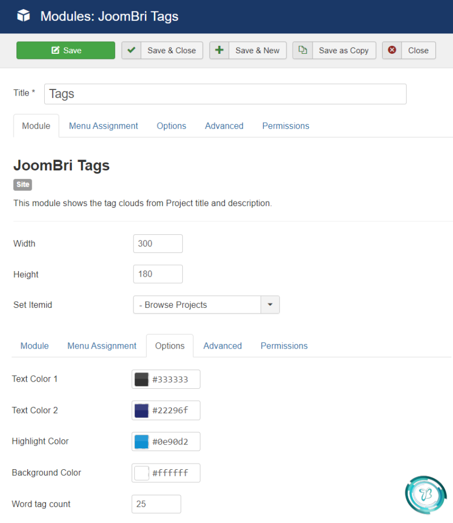Pick the Highlight Color blue swatch
The height and width of the screenshot is (523, 453).
[x=142, y=441]
